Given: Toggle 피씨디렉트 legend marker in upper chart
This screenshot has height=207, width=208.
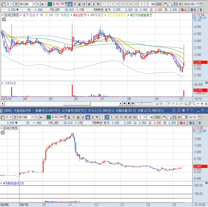Looking at the screenshot, I should click(2, 15).
